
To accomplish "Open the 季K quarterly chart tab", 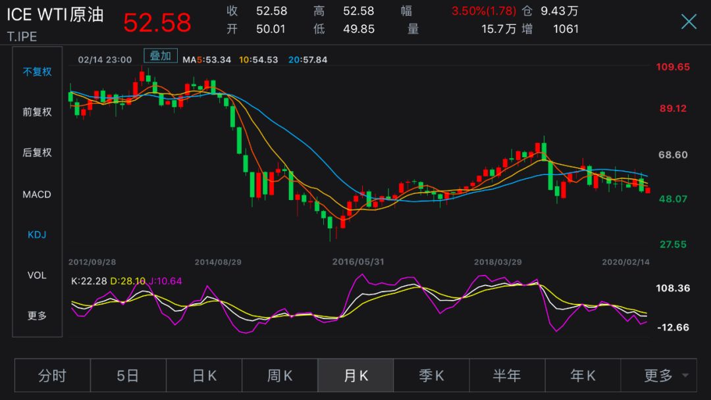I will pyautogui.click(x=431, y=376).
